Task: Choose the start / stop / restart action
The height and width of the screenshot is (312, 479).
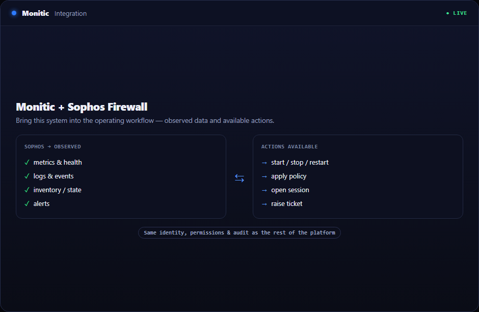Action: tap(300, 162)
